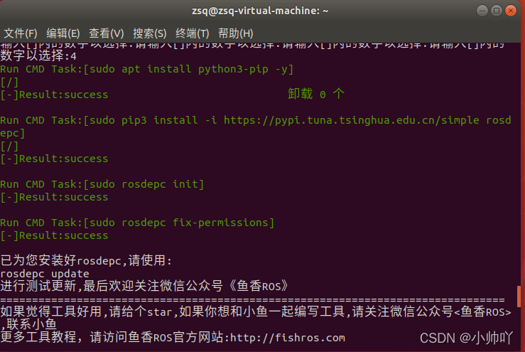Click the separator line of equal signs
The height and width of the screenshot is (352, 525).
[x=252, y=299]
